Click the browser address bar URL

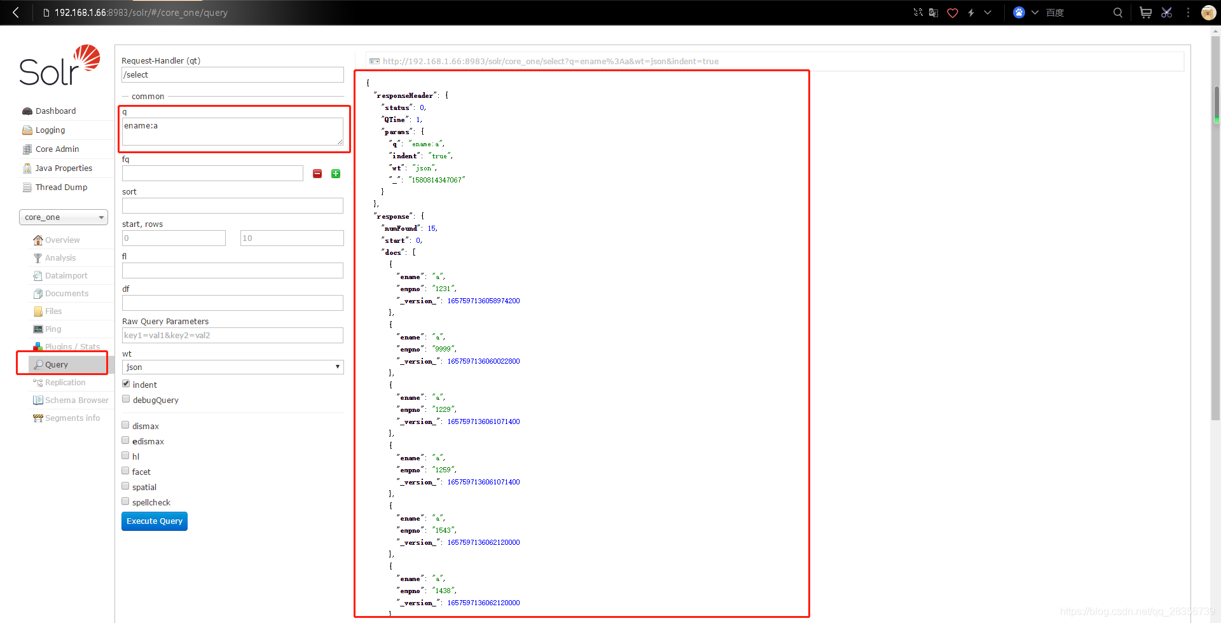click(141, 13)
